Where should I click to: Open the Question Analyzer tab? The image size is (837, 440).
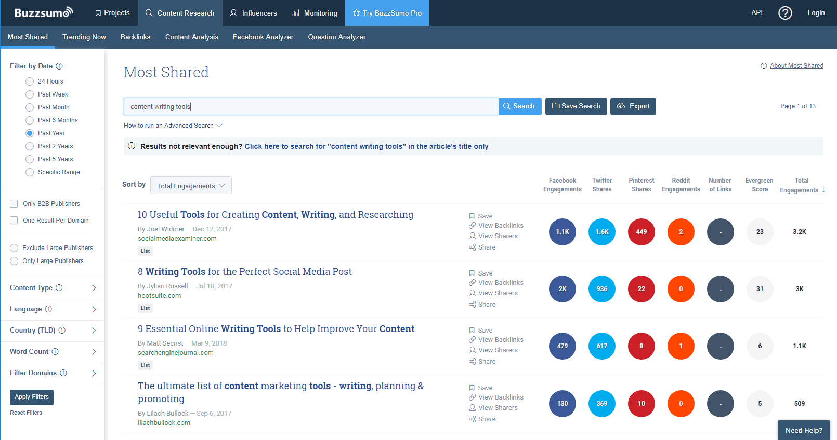pos(337,37)
